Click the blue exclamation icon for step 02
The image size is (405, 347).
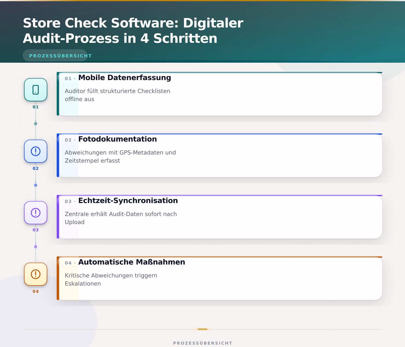click(36, 151)
